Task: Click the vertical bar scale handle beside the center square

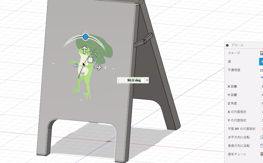Action: (x=96, y=61)
